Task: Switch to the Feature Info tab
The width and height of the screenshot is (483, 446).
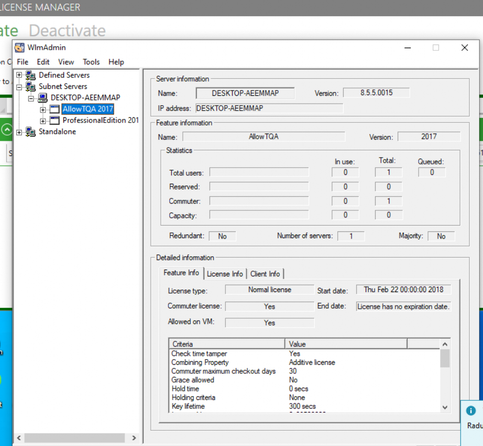Action: (181, 273)
